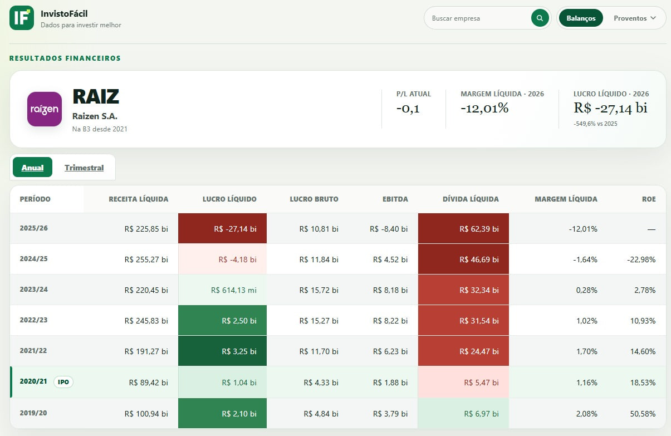Switch to the Anual view tab
The image size is (671, 436).
[x=32, y=167]
